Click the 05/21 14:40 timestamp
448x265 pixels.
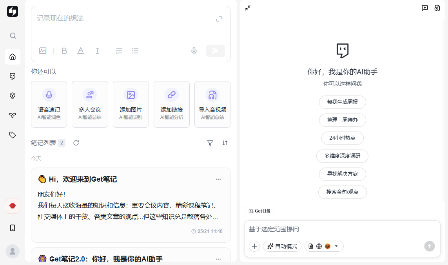(x=207, y=231)
